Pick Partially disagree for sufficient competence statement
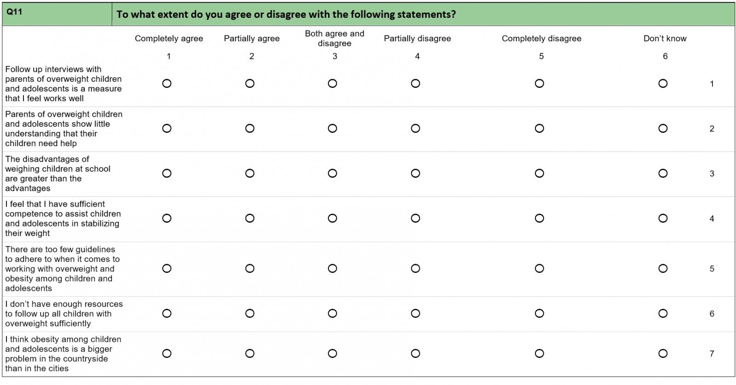Screen dimensions: 736x385 (415, 218)
